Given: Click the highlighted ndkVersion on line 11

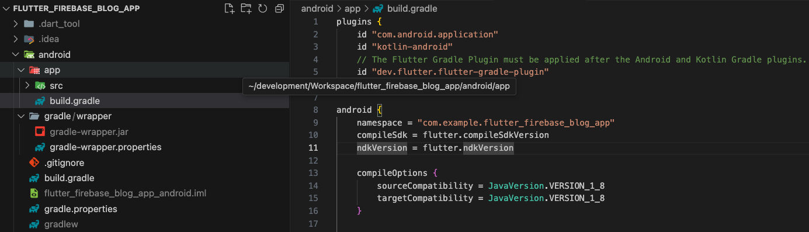Looking at the screenshot, I should [382, 148].
